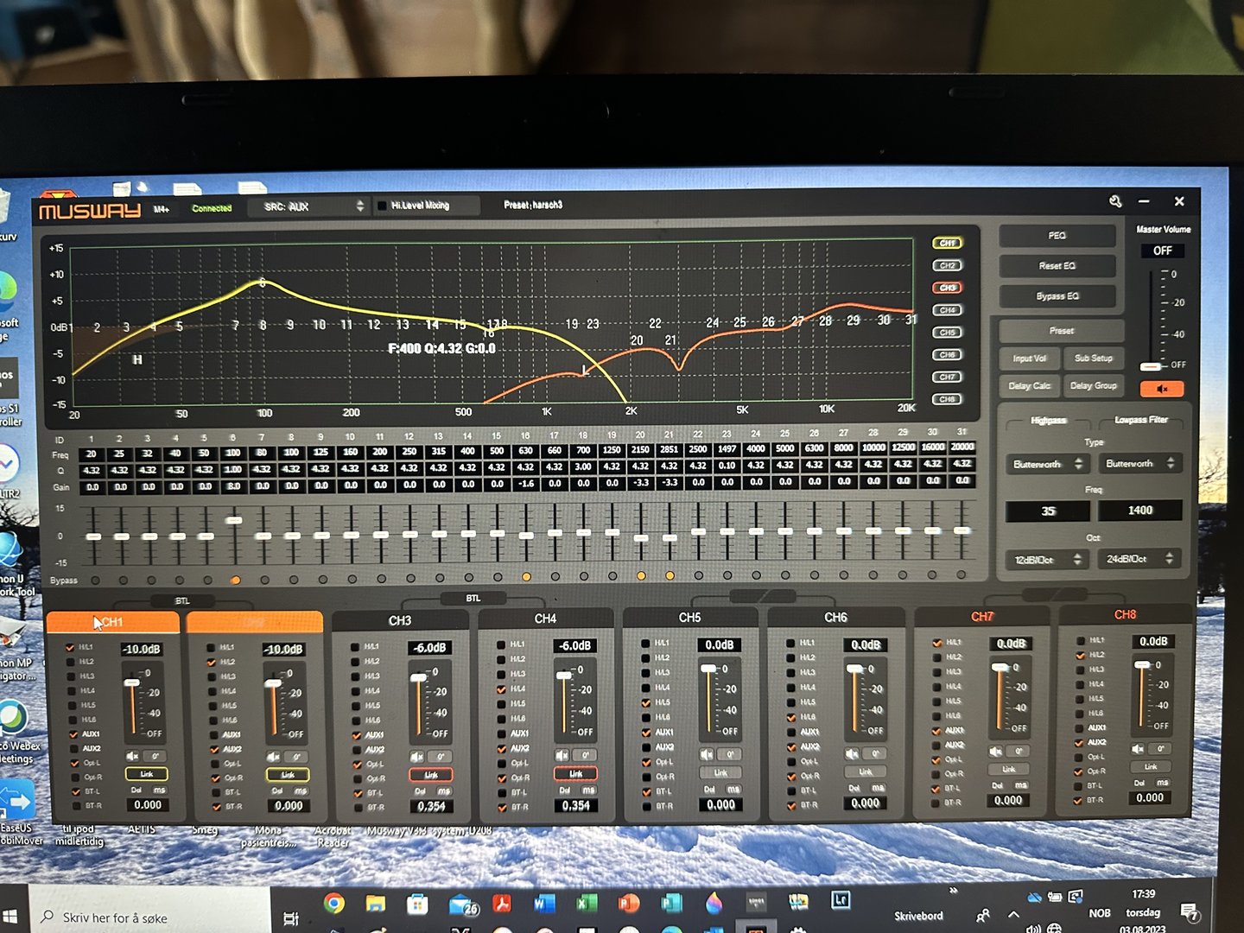Select the CH4 channel tab
The height and width of the screenshot is (933, 1244).
click(x=545, y=619)
